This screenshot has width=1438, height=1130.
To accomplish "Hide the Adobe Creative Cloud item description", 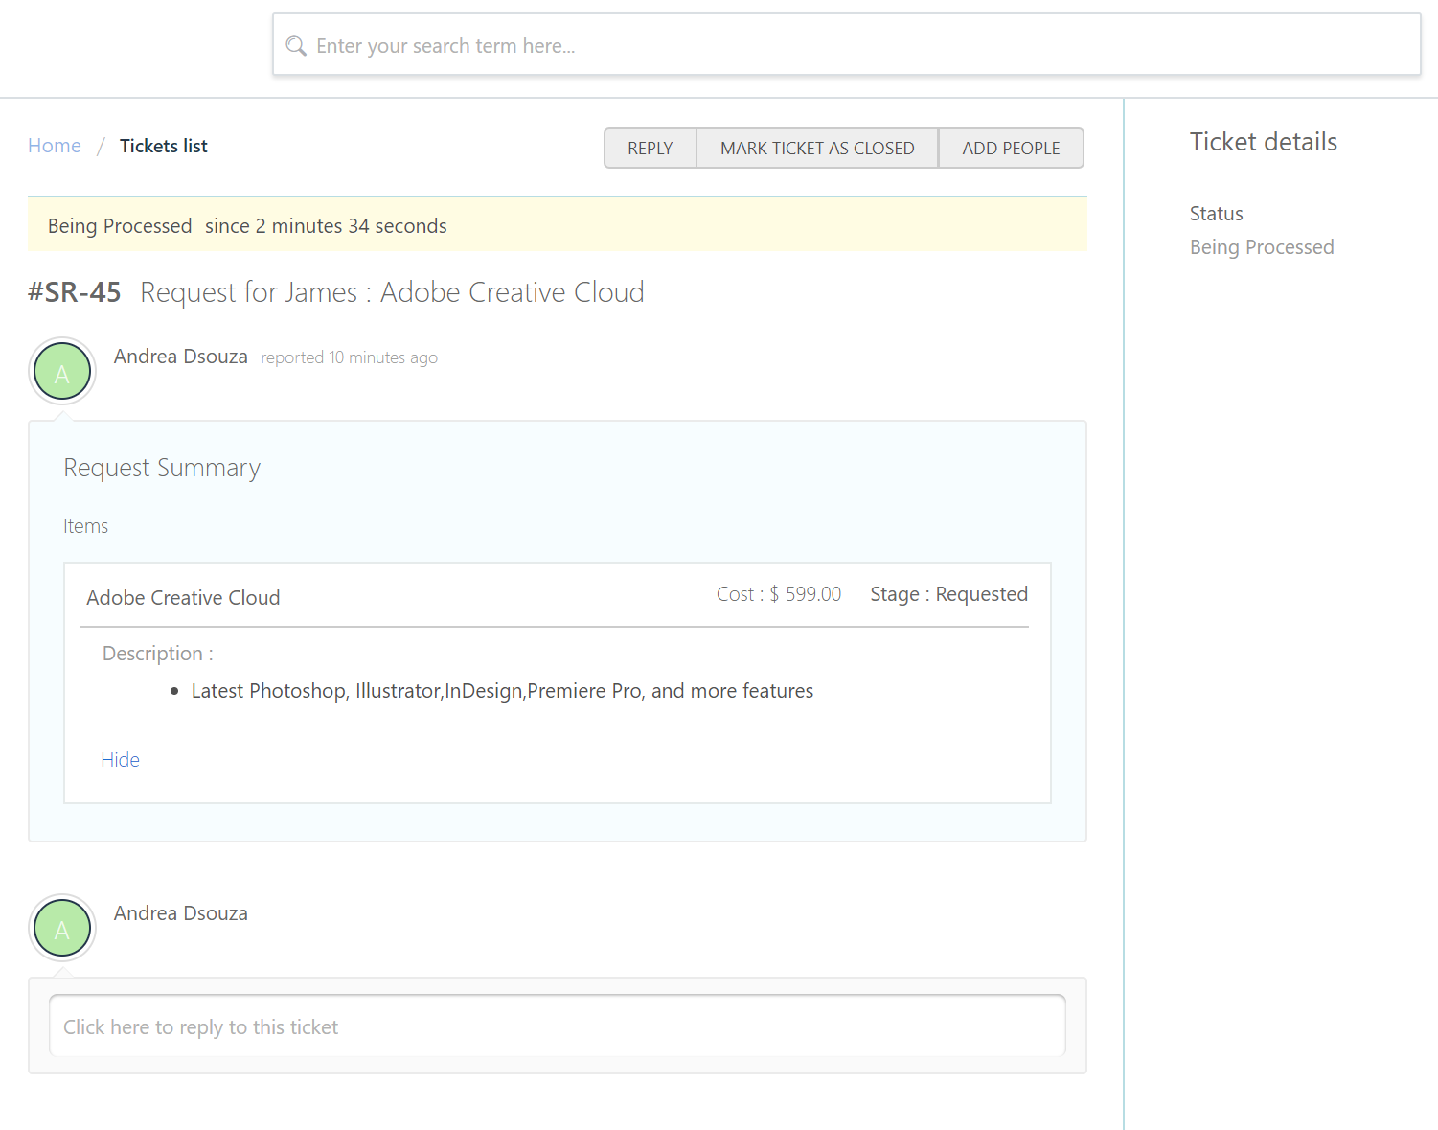I will pos(121,760).
